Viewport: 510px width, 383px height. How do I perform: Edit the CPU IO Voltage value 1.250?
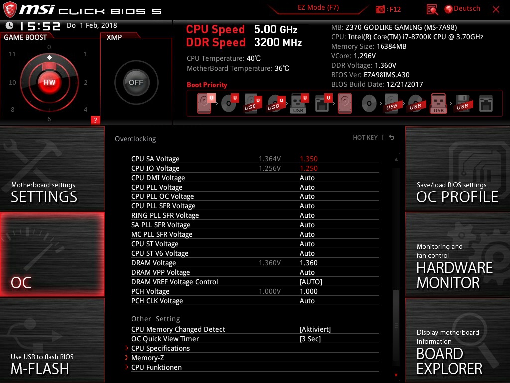click(308, 168)
